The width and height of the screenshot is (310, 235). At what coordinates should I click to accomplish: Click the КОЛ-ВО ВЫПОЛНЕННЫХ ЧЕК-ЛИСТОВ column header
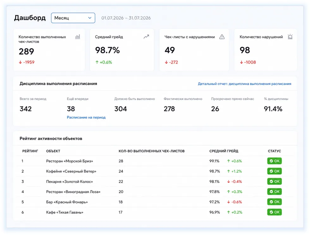point(152,151)
